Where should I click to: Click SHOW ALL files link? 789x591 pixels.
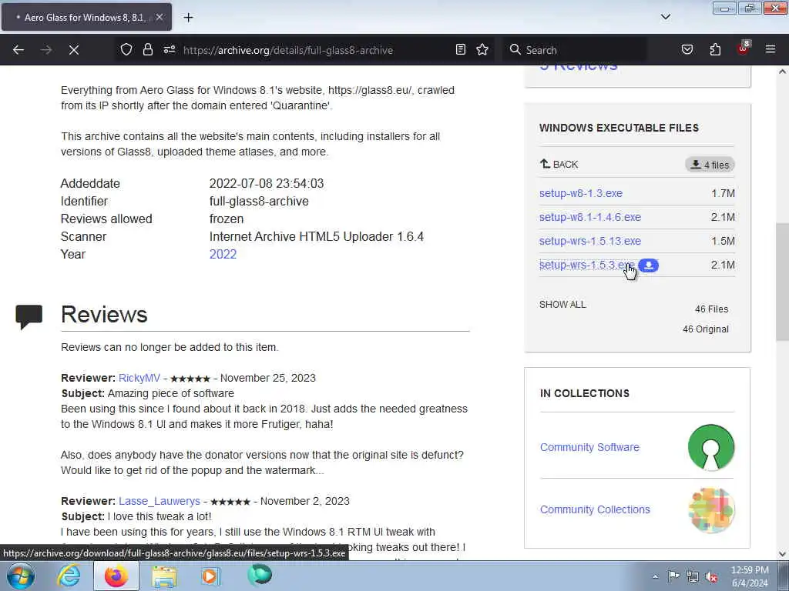pyautogui.click(x=562, y=305)
